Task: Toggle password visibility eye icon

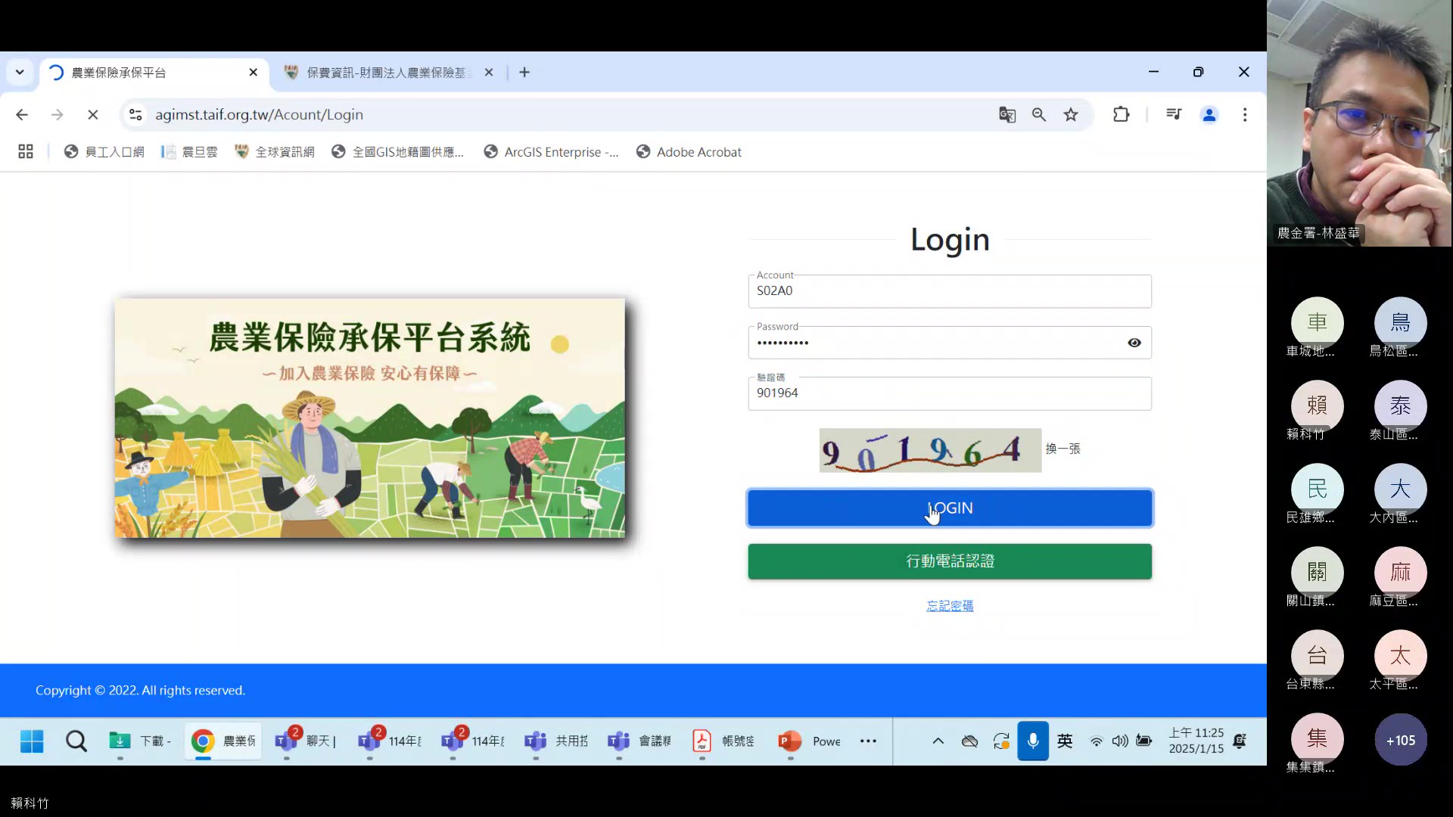Action: (1134, 343)
